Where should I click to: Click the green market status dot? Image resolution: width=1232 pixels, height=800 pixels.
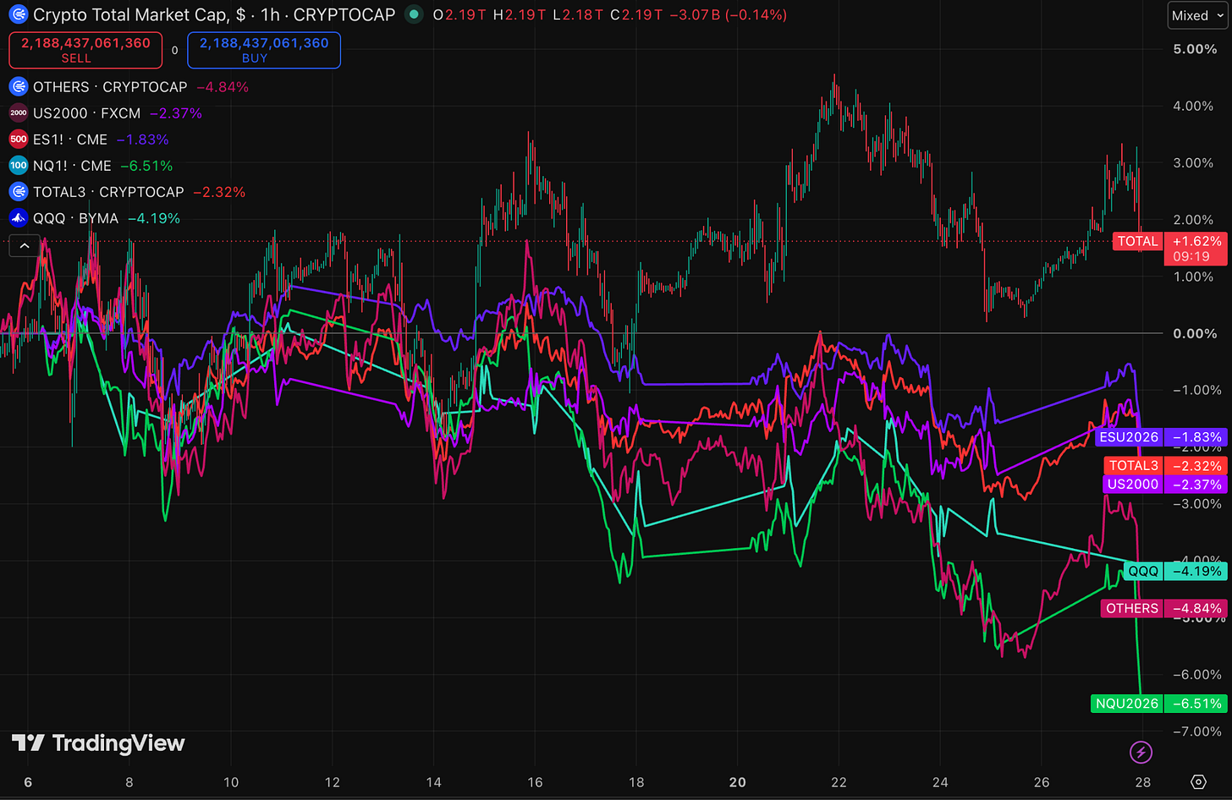413,14
